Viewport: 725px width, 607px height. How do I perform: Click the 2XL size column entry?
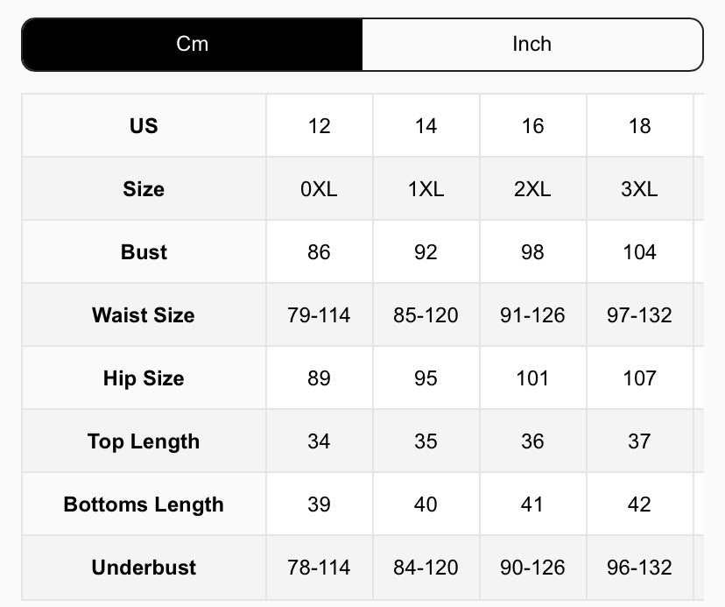click(531, 188)
